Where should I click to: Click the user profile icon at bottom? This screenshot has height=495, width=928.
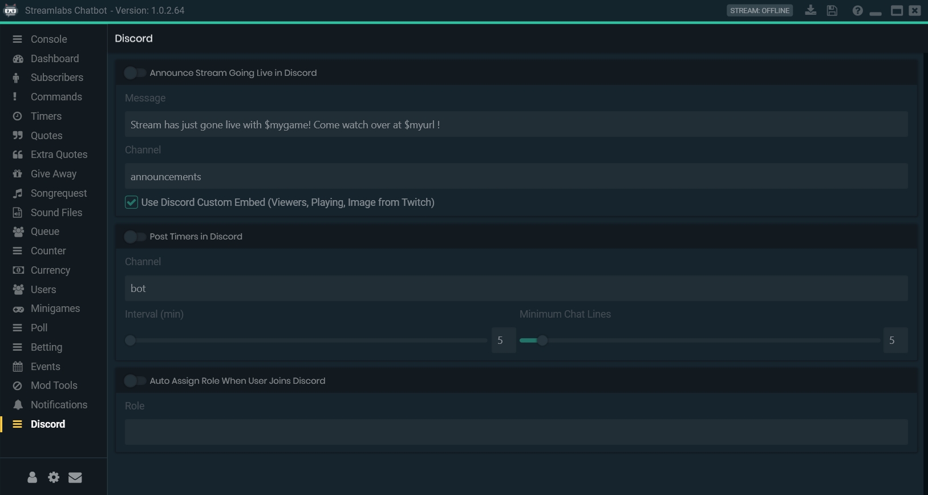point(33,477)
